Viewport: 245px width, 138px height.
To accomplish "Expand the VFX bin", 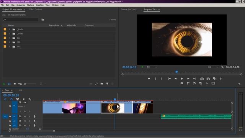I will tap(10, 46).
